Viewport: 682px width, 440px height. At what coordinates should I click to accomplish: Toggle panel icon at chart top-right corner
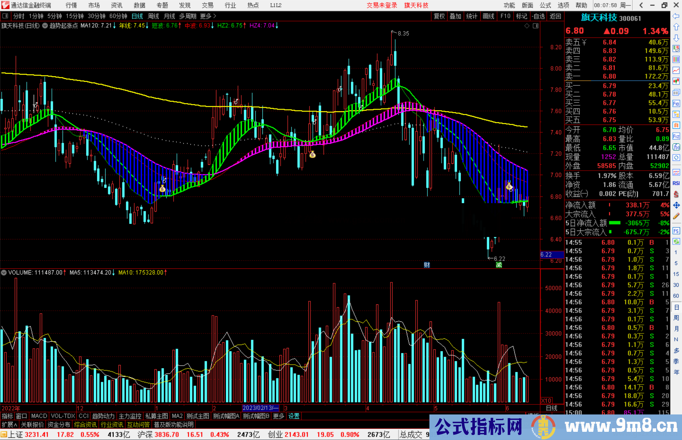(x=536, y=26)
